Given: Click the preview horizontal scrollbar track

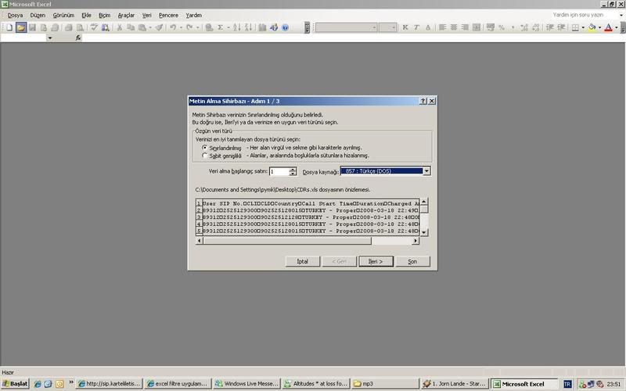Looking at the screenshot, I should (x=394, y=241).
